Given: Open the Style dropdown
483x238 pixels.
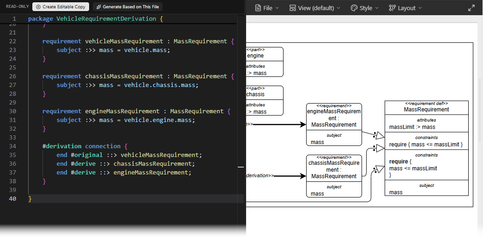Looking at the screenshot, I should pyautogui.click(x=364, y=8).
